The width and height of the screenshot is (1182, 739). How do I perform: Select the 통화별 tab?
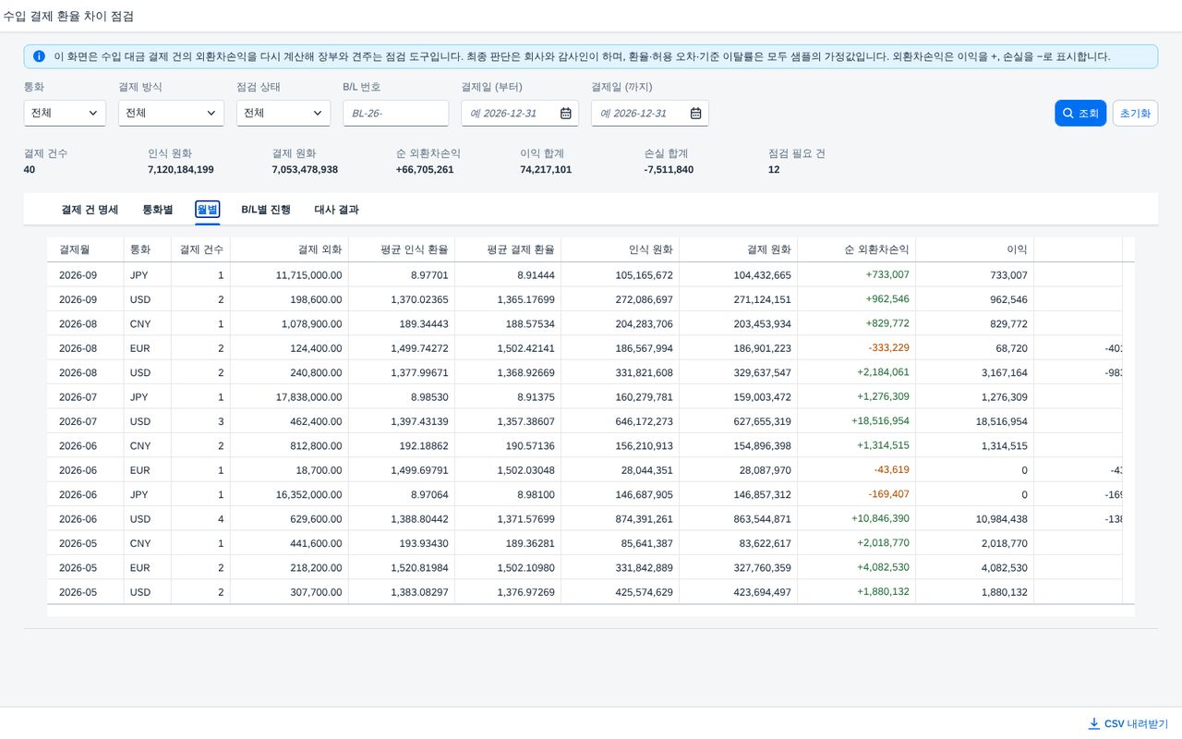tap(157, 210)
